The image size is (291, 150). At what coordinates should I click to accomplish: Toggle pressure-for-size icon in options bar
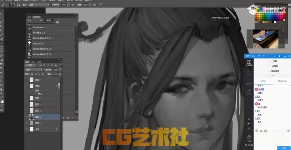pyautogui.click(x=101, y=5)
